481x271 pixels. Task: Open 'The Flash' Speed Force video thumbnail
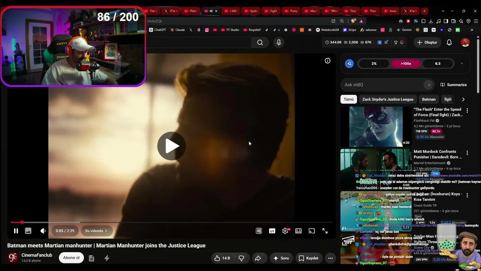point(376,126)
